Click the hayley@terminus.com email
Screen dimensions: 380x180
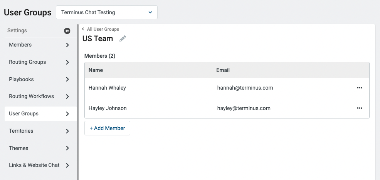244,108
